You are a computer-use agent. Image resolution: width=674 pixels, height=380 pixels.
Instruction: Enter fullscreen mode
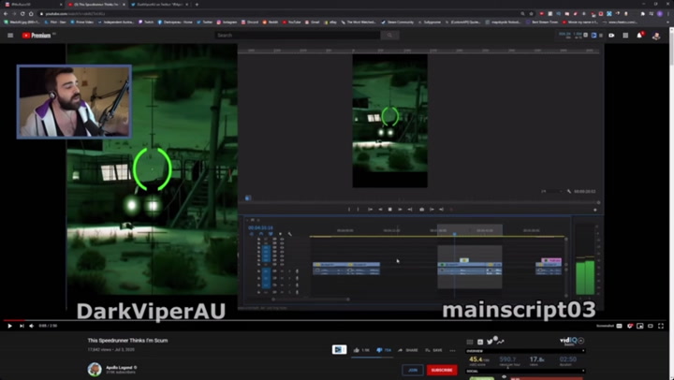coord(661,326)
